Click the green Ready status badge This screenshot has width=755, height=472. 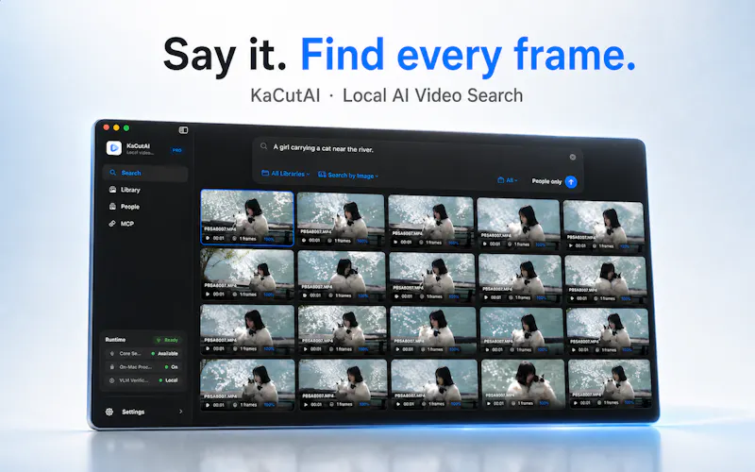(x=167, y=340)
